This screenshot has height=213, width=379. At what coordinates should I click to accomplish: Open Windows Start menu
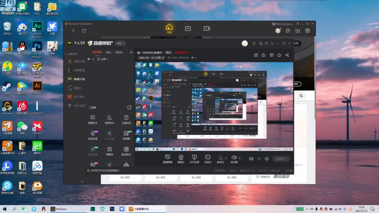(x=4, y=209)
